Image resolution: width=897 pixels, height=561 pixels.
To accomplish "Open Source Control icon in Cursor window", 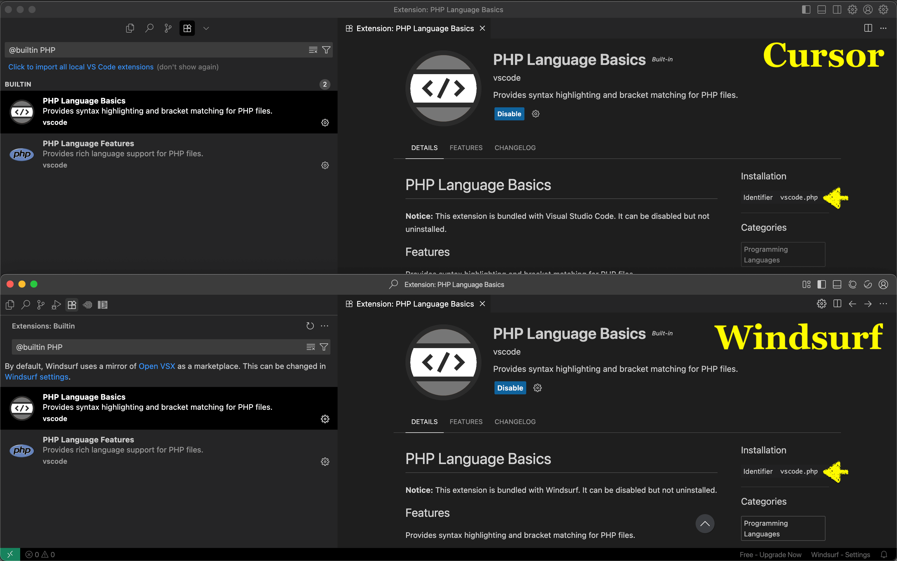I will (168, 28).
